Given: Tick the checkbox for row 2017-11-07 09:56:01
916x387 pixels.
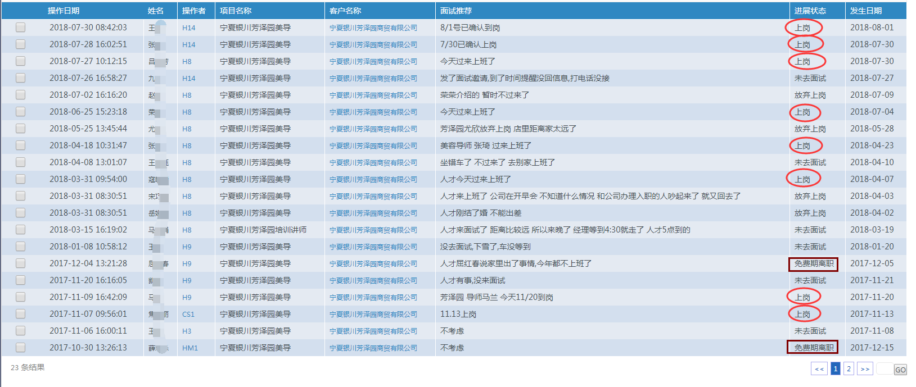Looking at the screenshot, I should [21, 314].
